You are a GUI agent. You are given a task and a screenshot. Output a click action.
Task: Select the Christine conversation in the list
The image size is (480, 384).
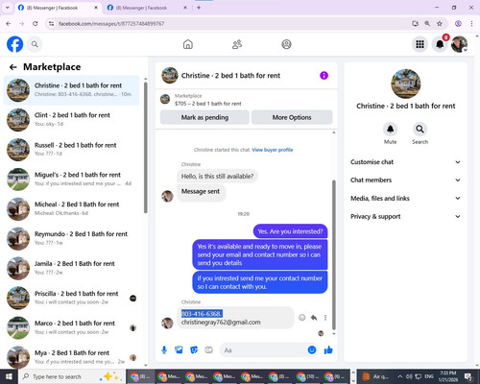[x=72, y=90]
